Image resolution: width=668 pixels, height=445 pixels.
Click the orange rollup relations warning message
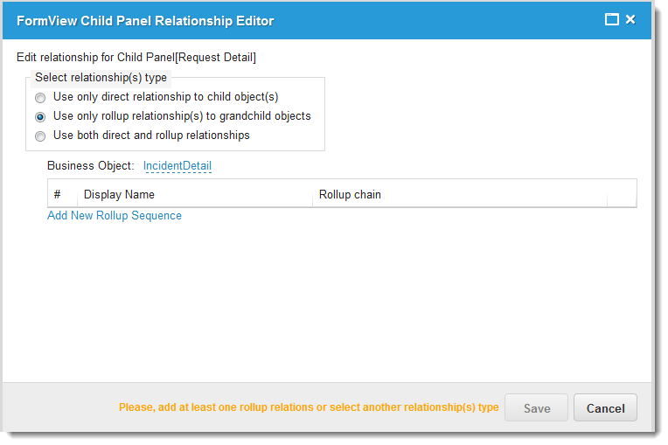click(309, 407)
